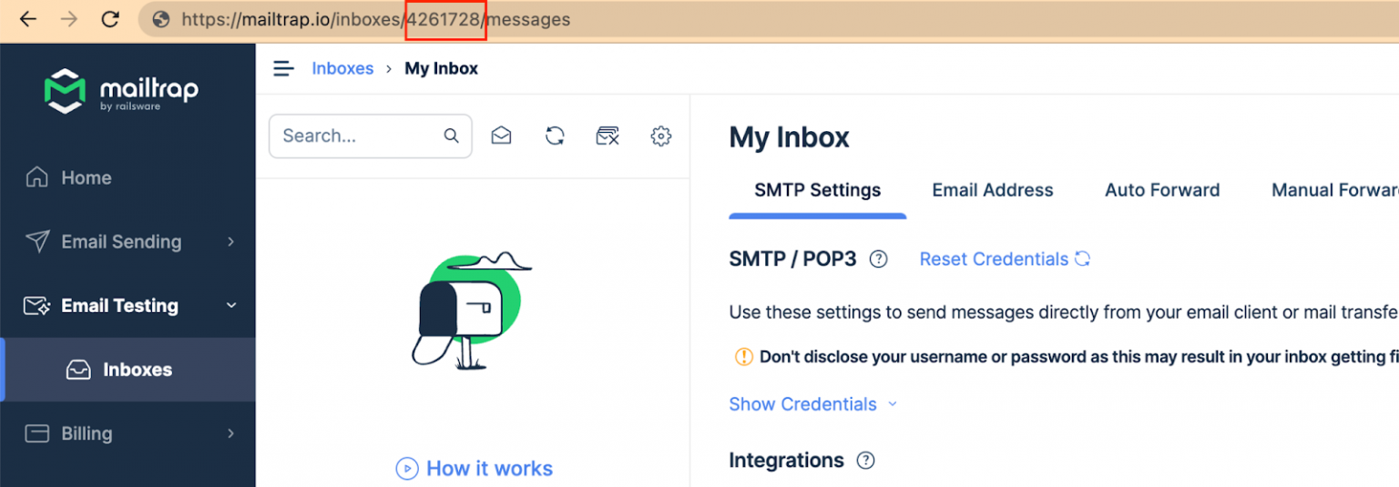
Task: Switch to the Email Address tab
Action: (992, 190)
